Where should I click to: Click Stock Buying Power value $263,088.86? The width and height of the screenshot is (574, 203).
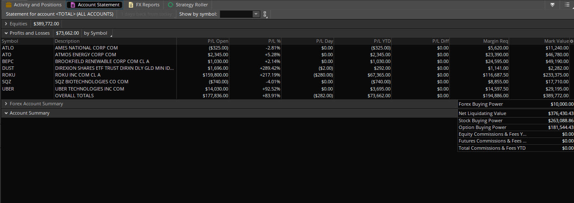tap(561, 121)
